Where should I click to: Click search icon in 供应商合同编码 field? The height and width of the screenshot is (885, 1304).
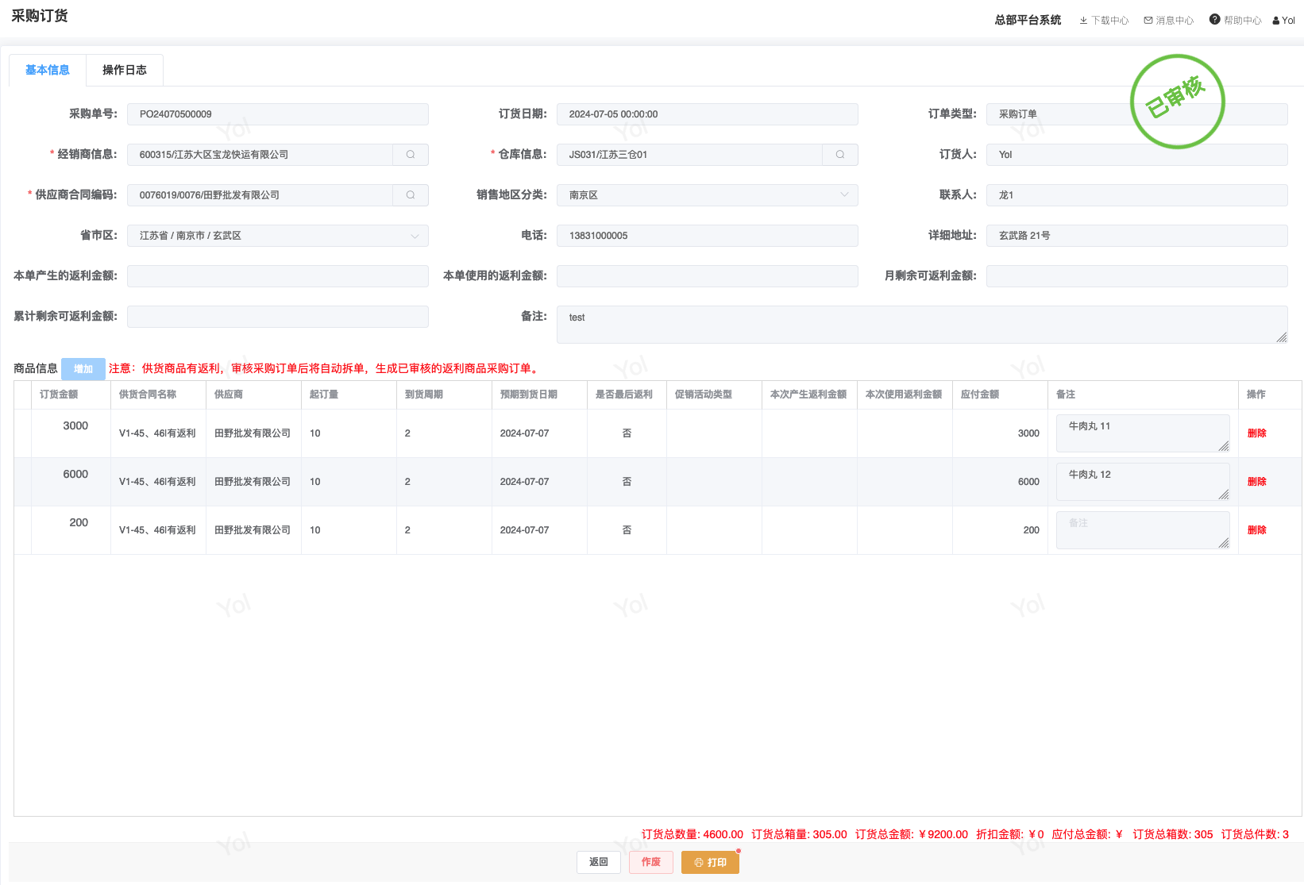pyautogui.click(x=411, y=195)
